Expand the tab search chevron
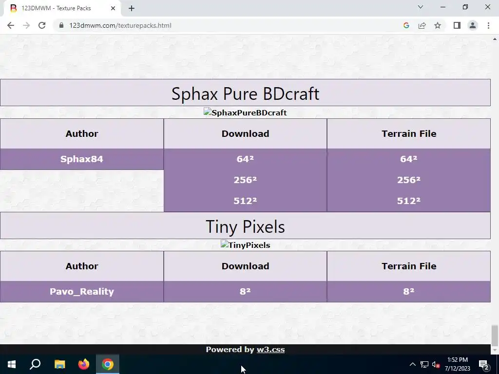This screenshot has width=499, height=374. (421, 7)
